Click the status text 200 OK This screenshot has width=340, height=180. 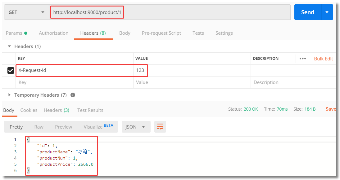251,109
